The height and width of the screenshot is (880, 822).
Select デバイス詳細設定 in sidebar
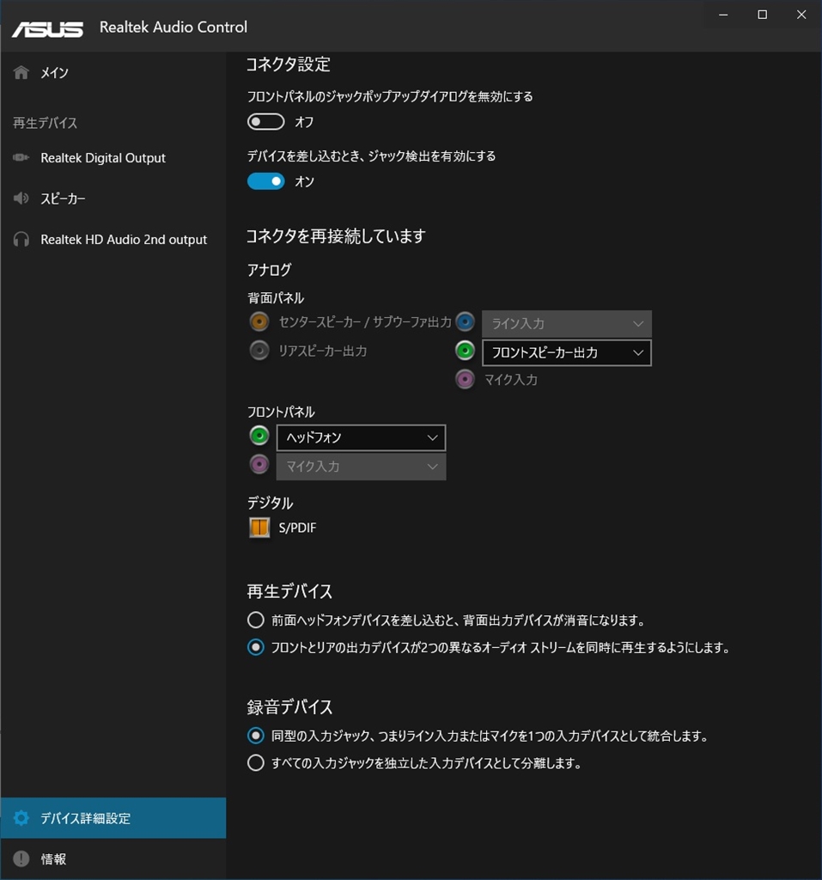[113, 818]
